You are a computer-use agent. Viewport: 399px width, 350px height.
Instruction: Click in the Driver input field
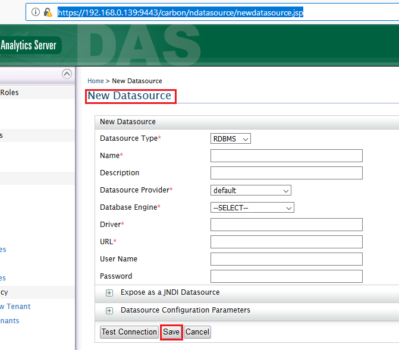286,225
